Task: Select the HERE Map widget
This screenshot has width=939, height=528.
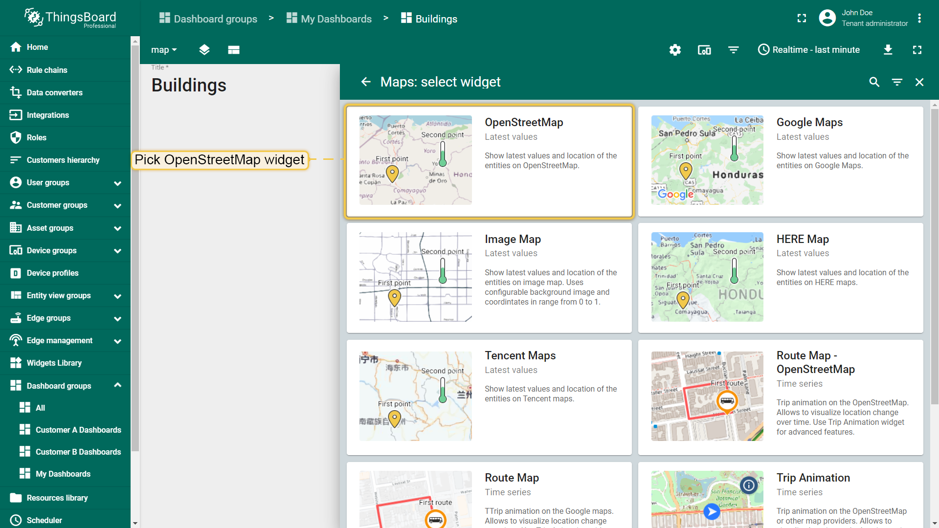Action: [x=781, y=278]
